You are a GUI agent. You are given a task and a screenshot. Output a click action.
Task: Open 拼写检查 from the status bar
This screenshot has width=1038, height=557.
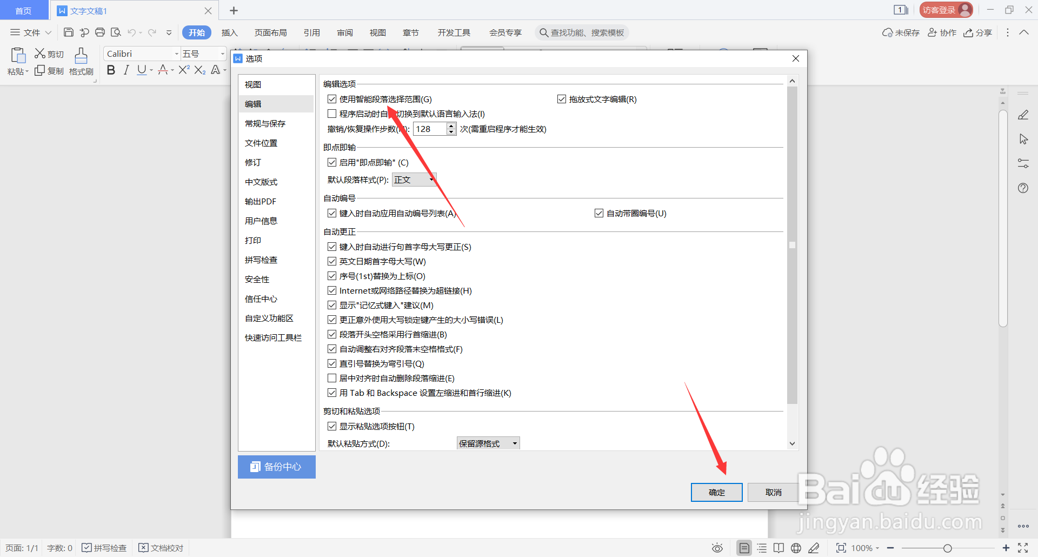coord(104,547)
